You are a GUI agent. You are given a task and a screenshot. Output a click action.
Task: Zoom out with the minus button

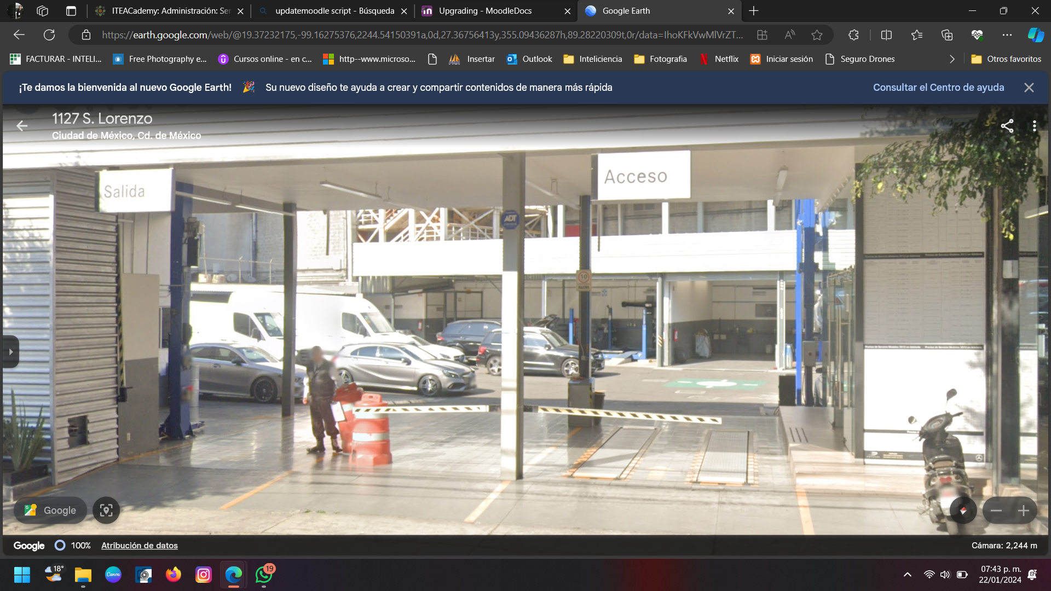click(x=996, y=511)
